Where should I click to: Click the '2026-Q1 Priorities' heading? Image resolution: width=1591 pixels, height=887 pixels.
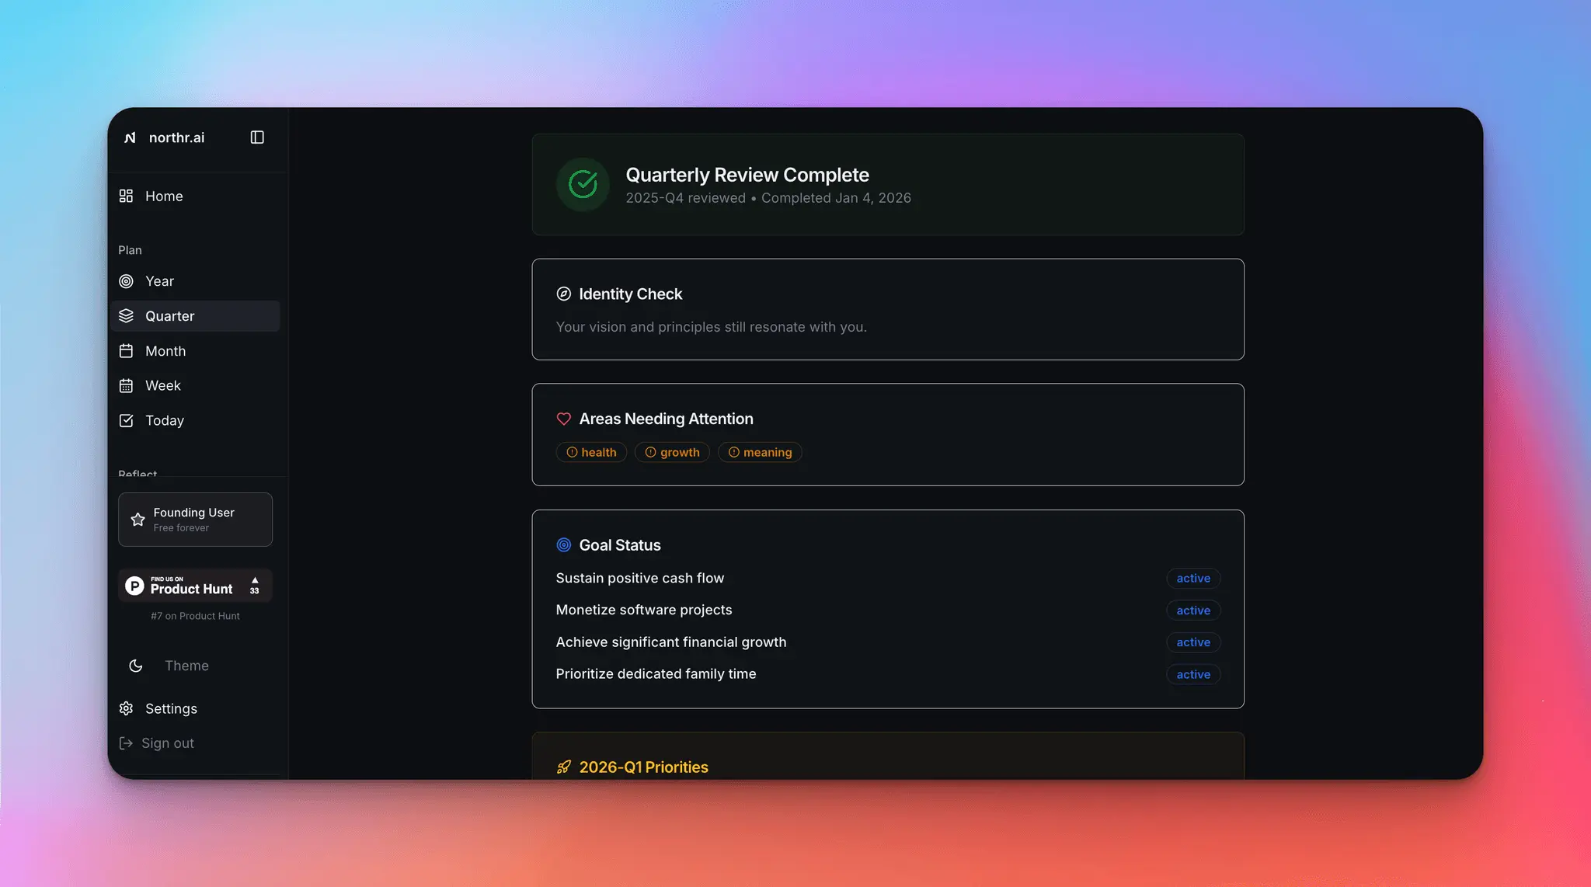644,767
